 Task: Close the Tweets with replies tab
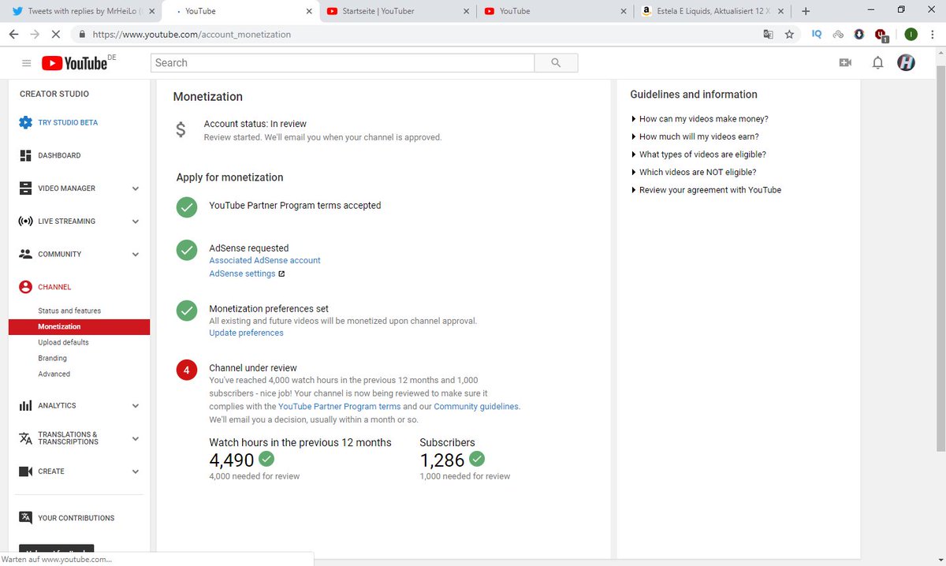point(151,11)
